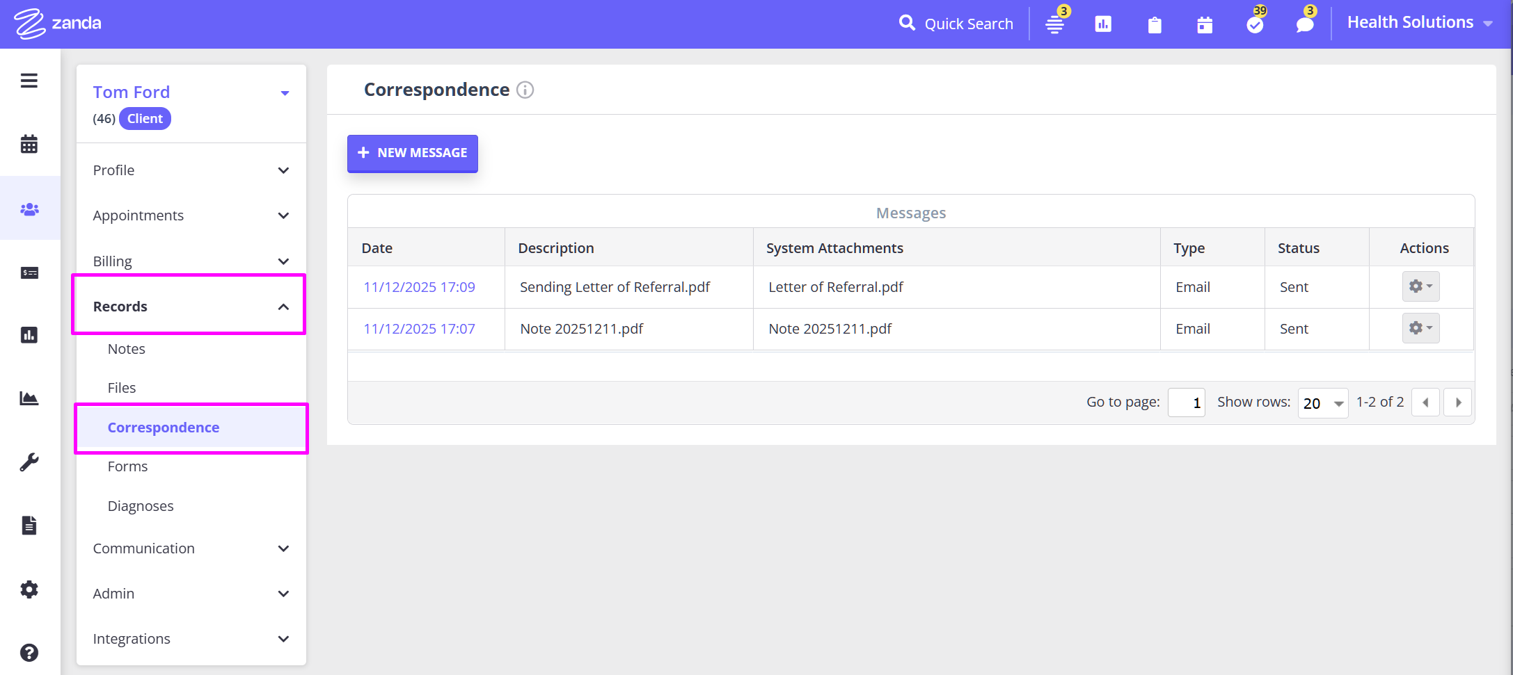This screenshot has width=1513, height=675.
Task: Click the New Message button
Action: coord(413,153)
